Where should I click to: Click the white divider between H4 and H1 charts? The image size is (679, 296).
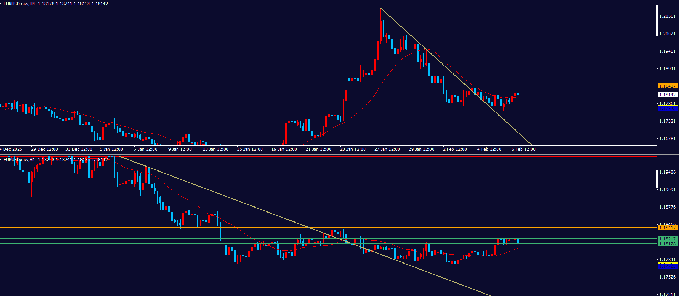point(339,154)
